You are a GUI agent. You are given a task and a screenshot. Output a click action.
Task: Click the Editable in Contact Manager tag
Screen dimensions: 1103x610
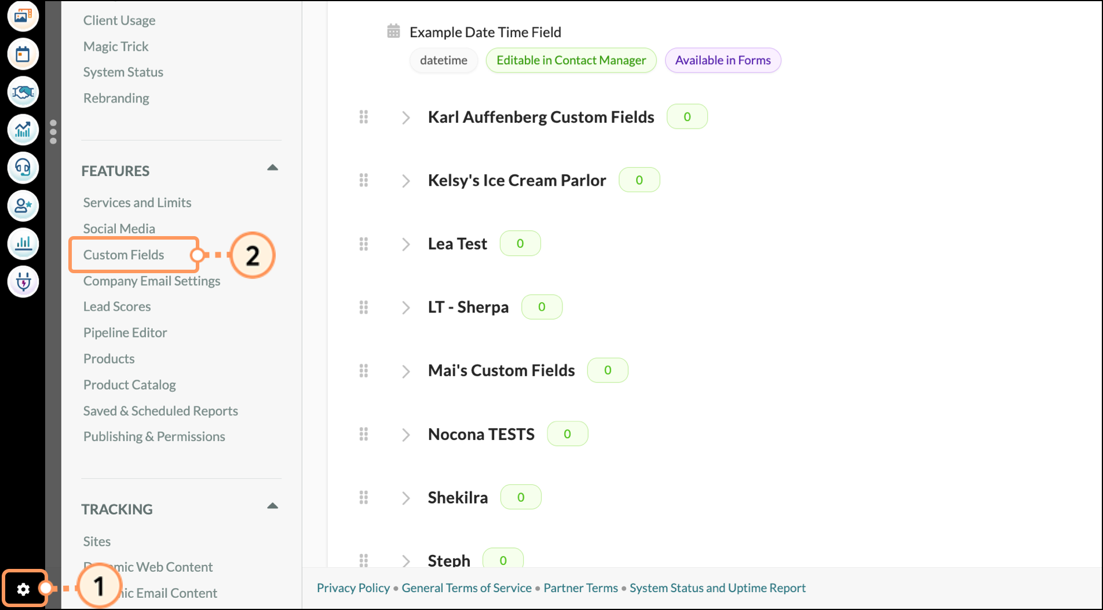click(571, 60)
